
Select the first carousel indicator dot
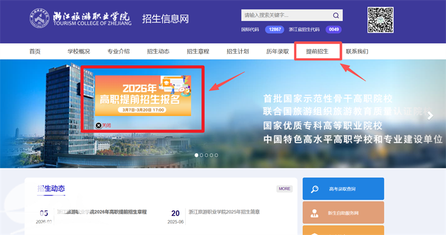tap(196, 155)
